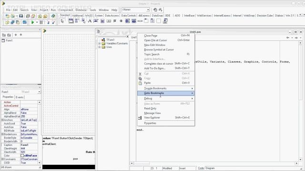The width and height of the screenshot is (305, 171).
Task: Switch to the Diagram tab in editor
Action: coord(210,168)
